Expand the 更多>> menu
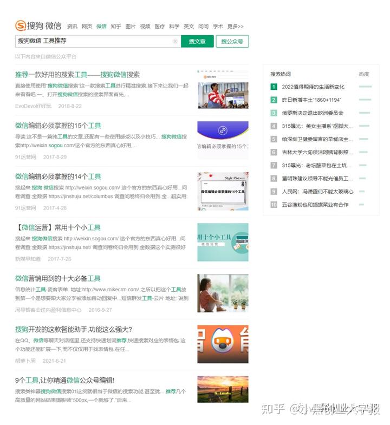 236,27
